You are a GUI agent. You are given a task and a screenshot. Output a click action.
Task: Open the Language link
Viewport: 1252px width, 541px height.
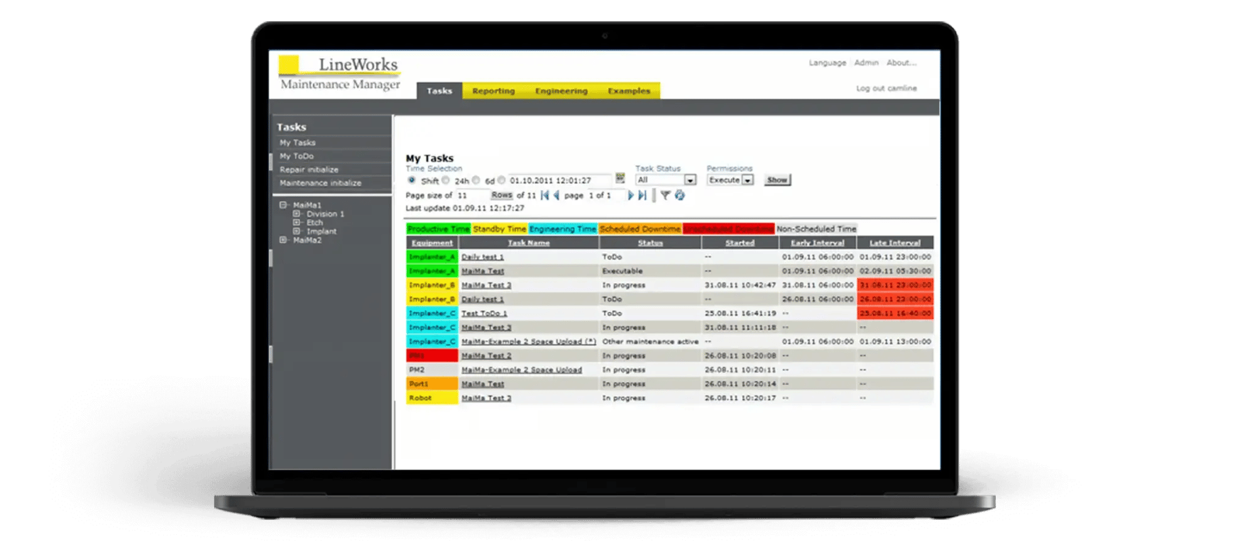pos(827,62)
